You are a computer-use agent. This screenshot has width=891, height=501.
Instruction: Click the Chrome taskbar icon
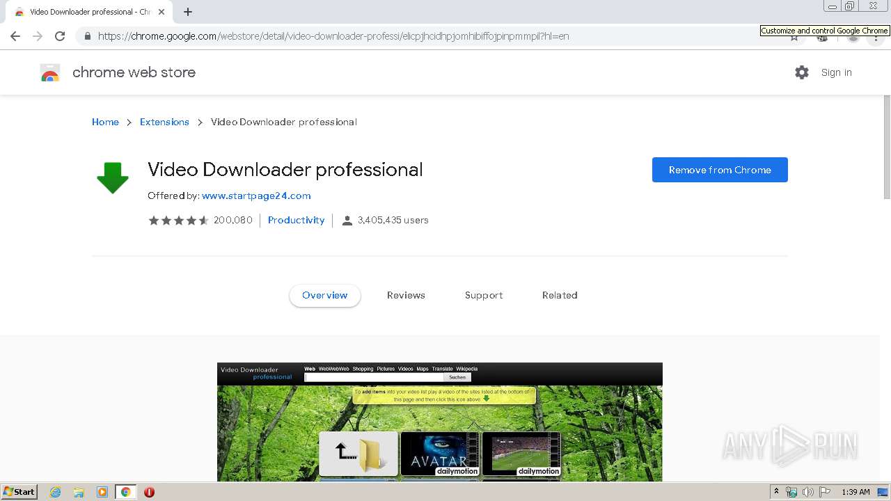[x=125, y=492]
